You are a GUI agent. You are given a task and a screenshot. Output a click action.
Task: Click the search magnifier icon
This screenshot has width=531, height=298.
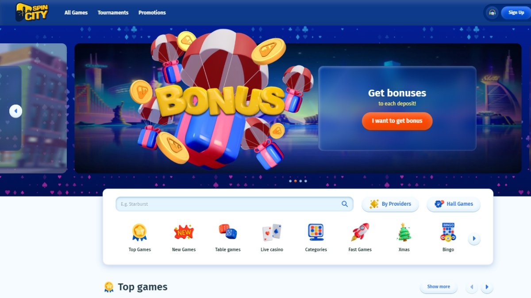click(345, 204)
